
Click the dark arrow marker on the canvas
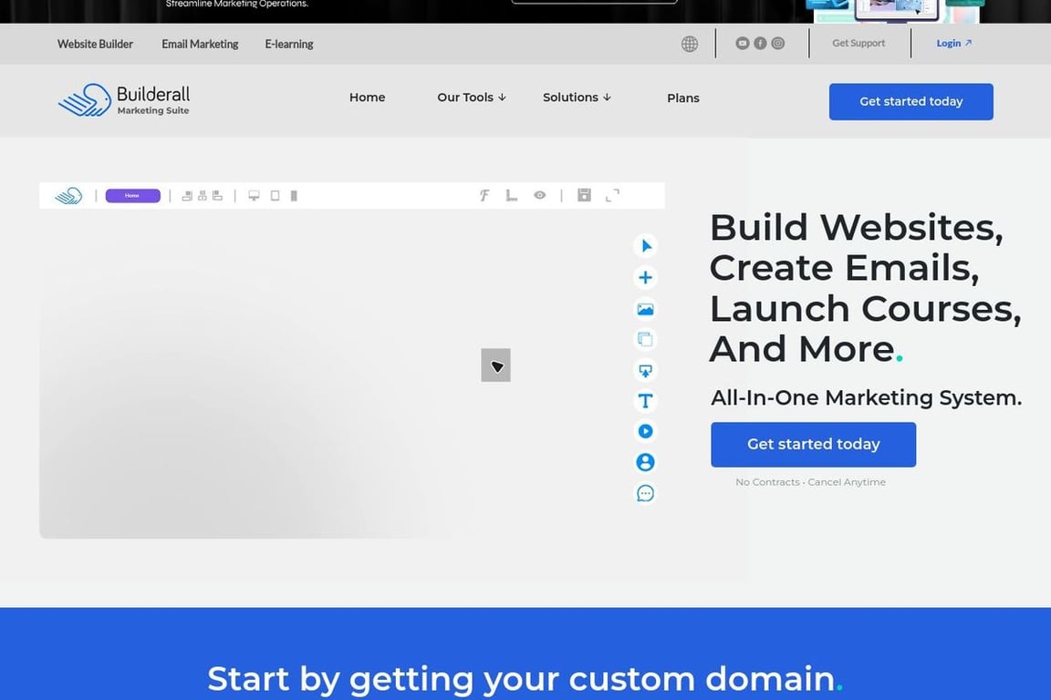click(496, 365)
